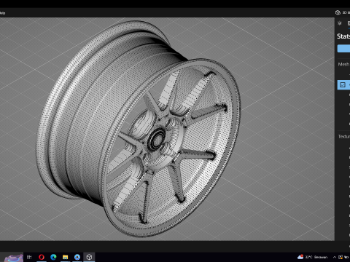Open the search highlight image on taskbar
The image size is (350, 262).
pos(14,258)
